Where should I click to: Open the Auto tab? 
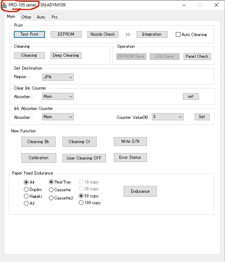tap(41, 17)
